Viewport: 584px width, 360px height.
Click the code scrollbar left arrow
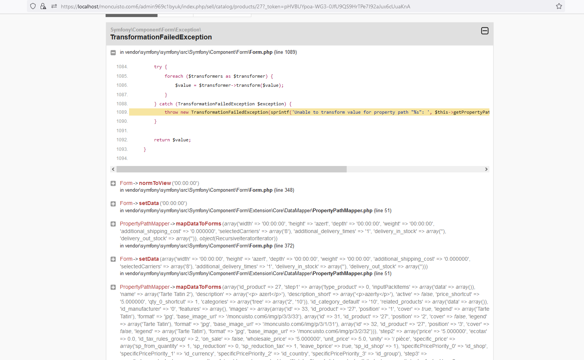[113, 169]
